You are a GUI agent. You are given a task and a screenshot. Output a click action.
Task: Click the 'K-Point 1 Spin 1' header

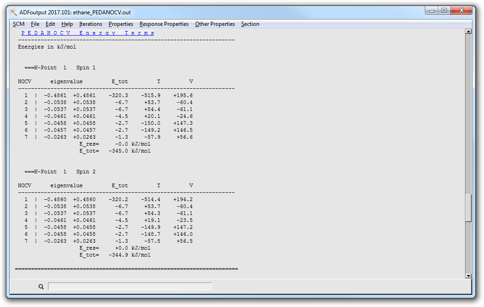click(60, 68)
